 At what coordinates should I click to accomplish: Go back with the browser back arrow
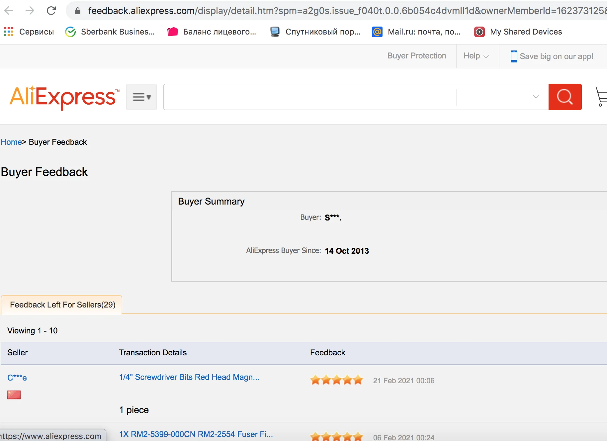pyautogui.click(x=9, y=11)
